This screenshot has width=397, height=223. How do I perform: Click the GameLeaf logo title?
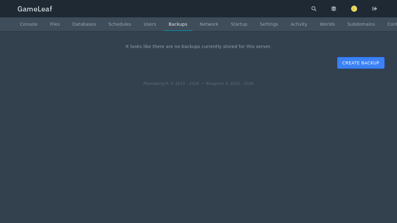35,9
